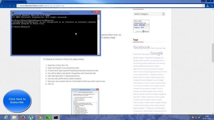Open Internet Explorer from the taskbar
This screenshot has width=214, height=120.
(6, 117)
